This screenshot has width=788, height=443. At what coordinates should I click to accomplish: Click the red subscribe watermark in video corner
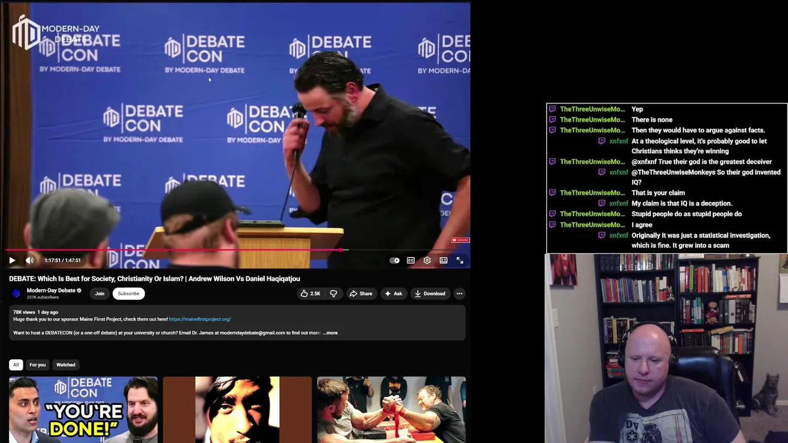pos(460,240)
